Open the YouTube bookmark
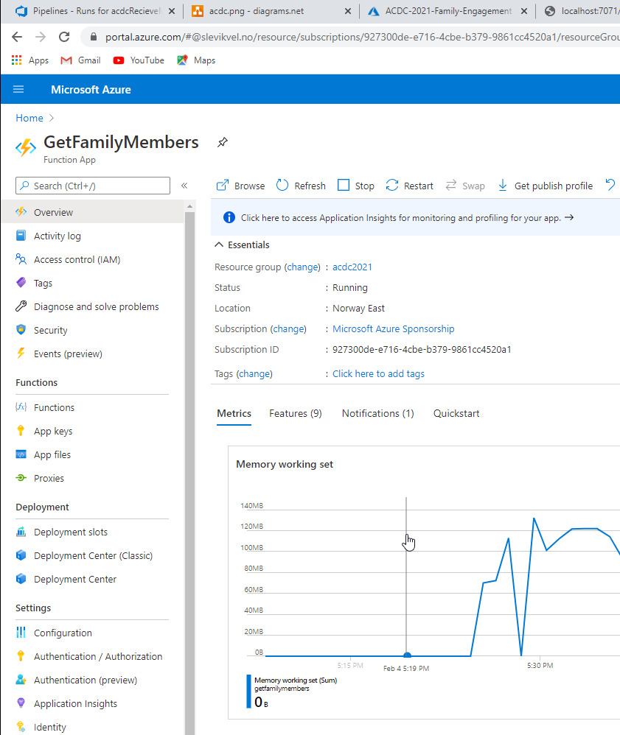The image size is (620, 735). click(x=139, y=60)
